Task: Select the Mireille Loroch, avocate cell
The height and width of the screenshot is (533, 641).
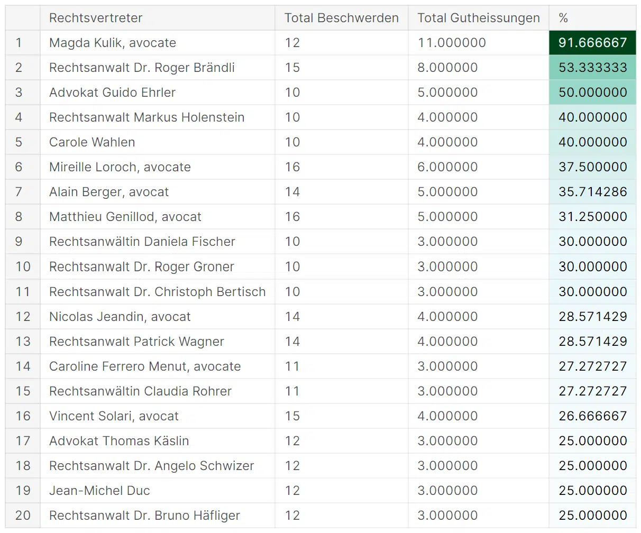Action: tap(120, 167)
